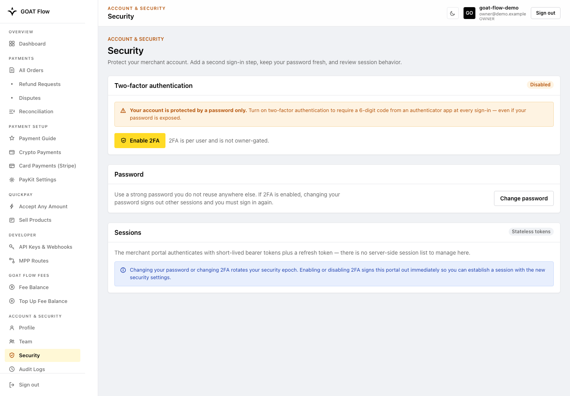Click the info circle in Sessions notice
The width and height of the screenshot is (570, 396).
(123, 270)
